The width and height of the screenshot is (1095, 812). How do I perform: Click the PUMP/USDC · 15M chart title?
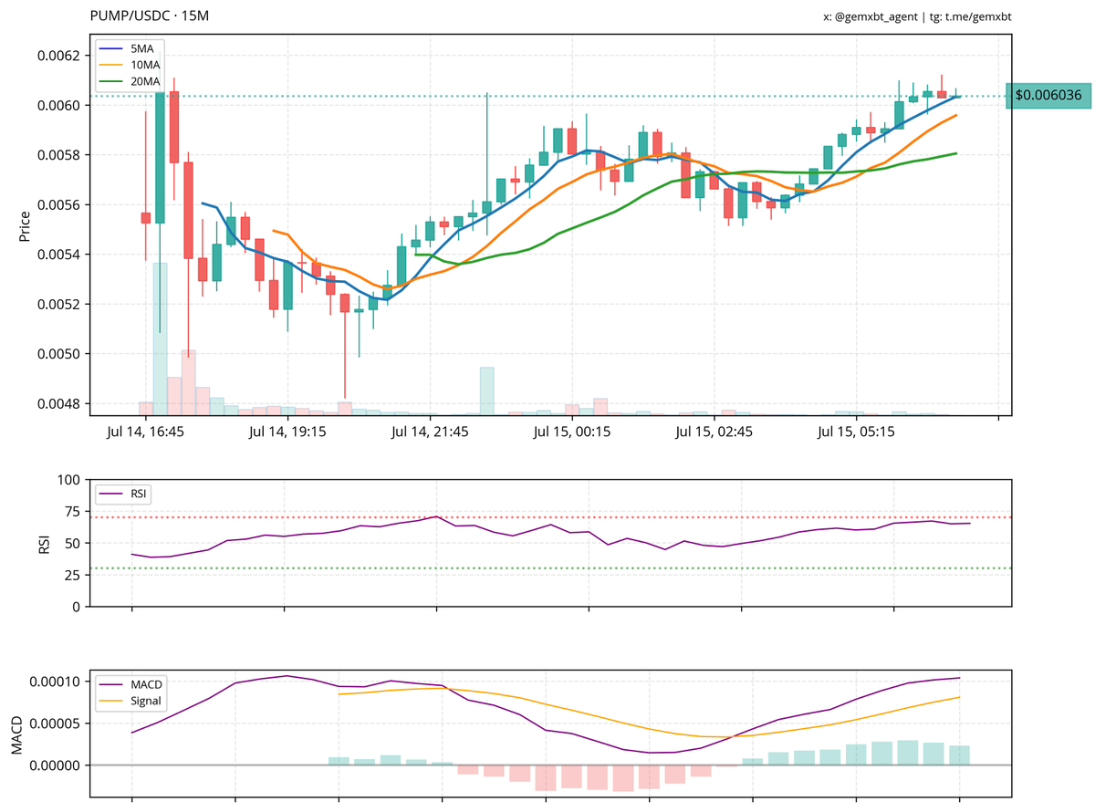click(x=150, y=16)
